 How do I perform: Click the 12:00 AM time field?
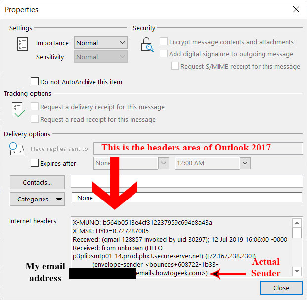tap(208, 163)
